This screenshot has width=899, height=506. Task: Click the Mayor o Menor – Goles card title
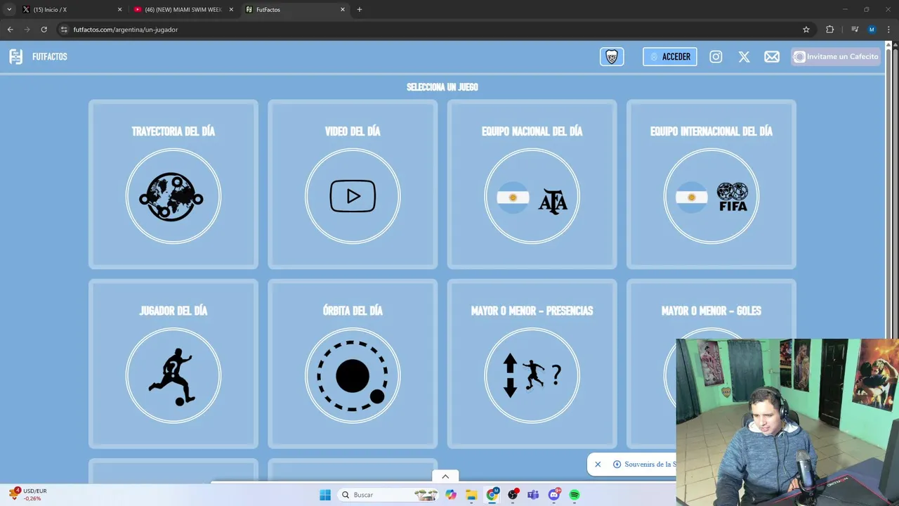(711, 311)
